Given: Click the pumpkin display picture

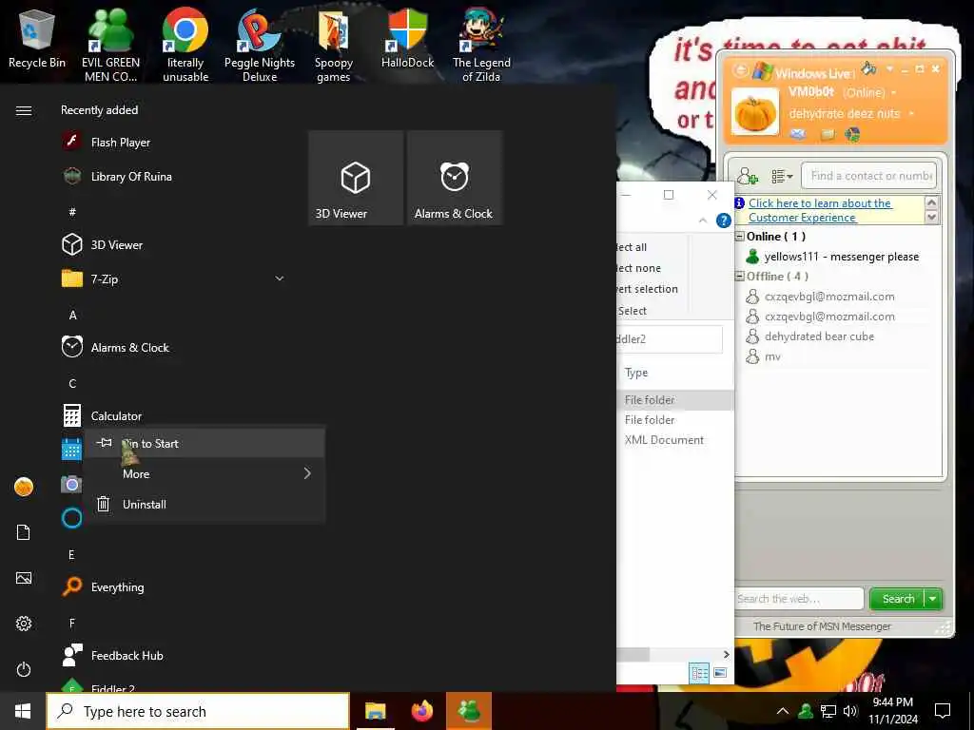Looking at the screenshot, I should (x=754, y=112).
